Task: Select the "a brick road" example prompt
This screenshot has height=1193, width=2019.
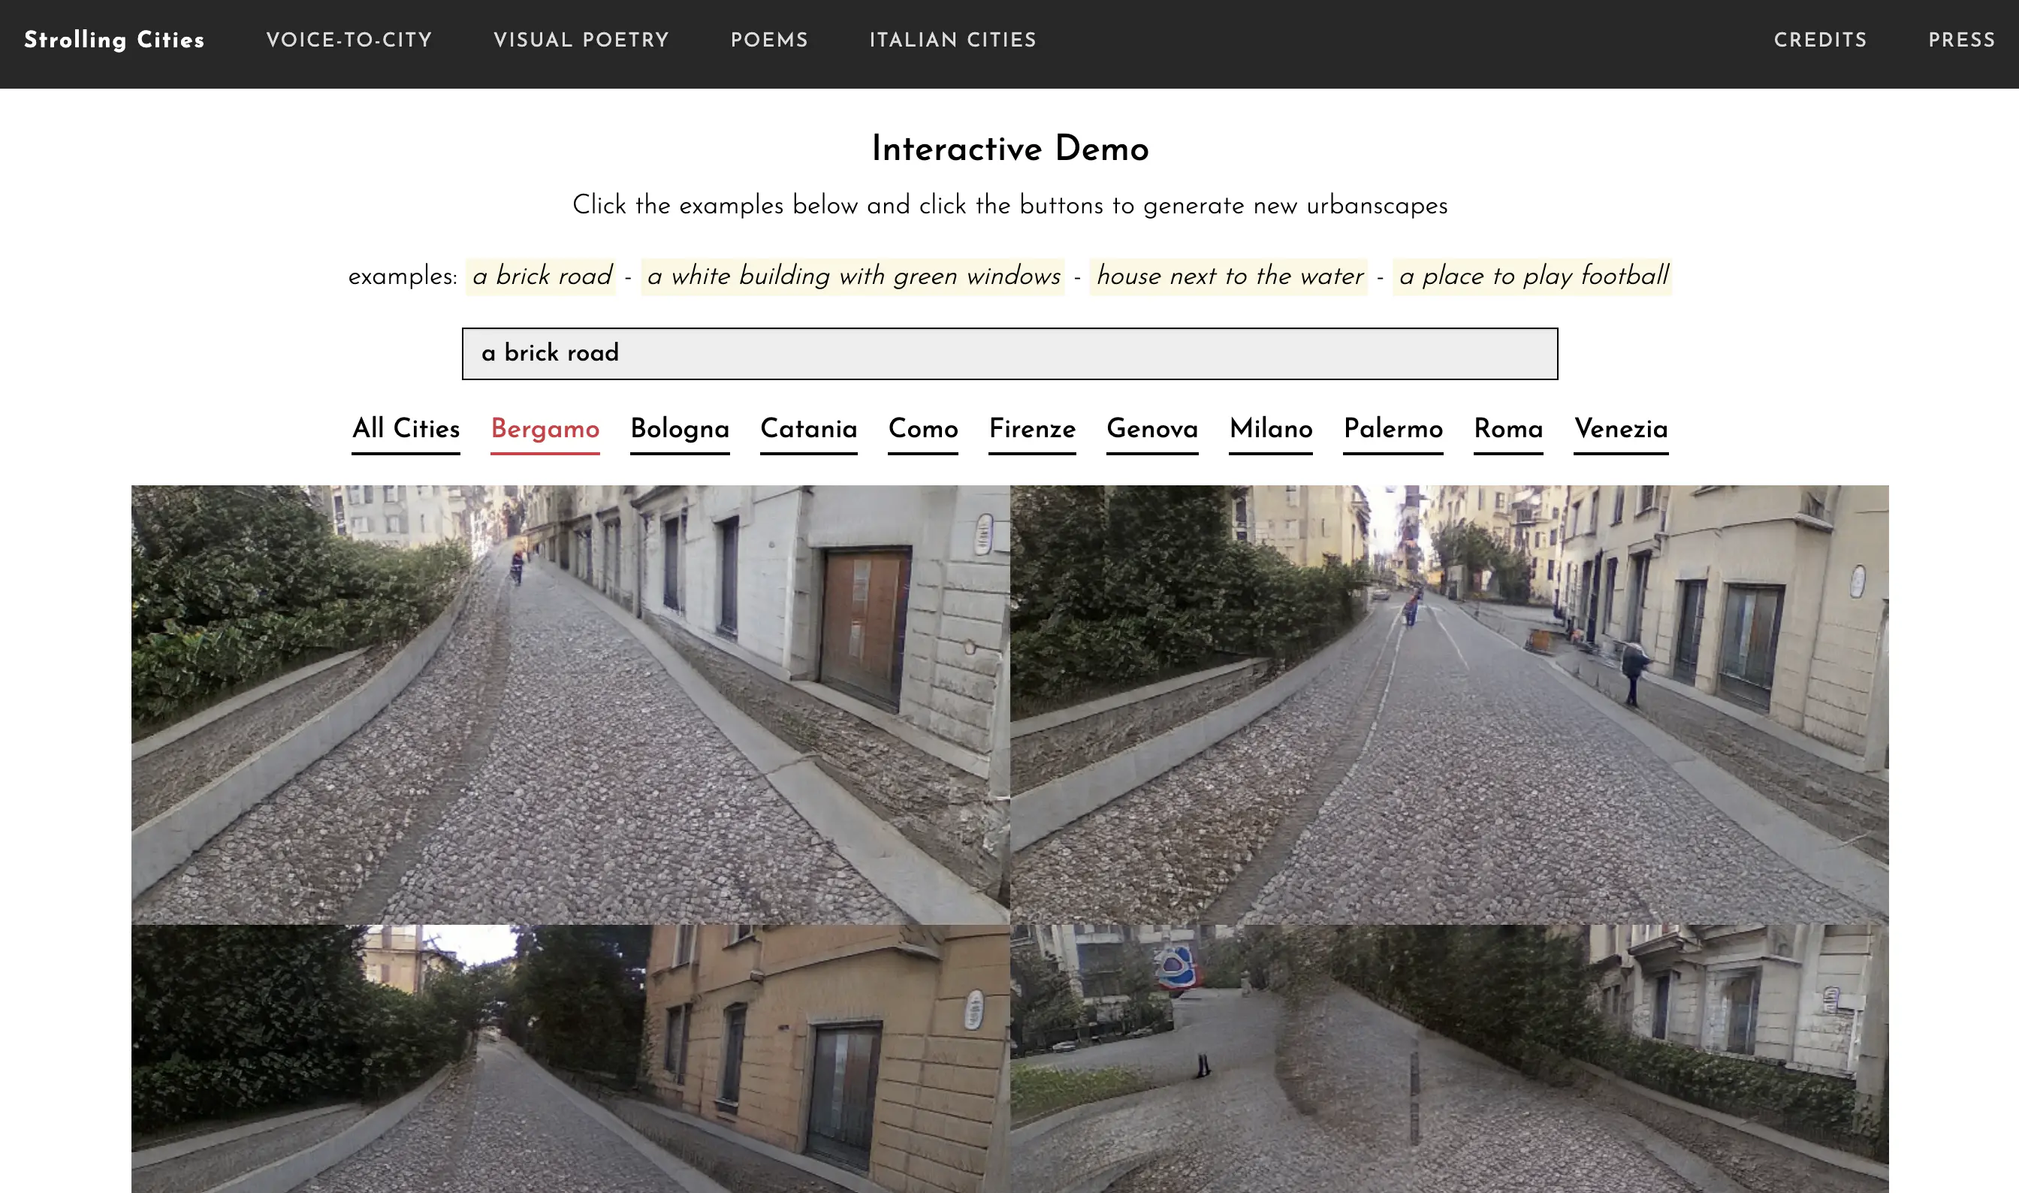Action: pos(542,276)
